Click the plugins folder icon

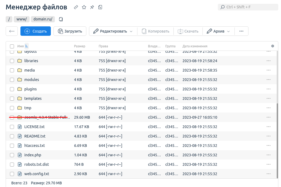[20, 89]
